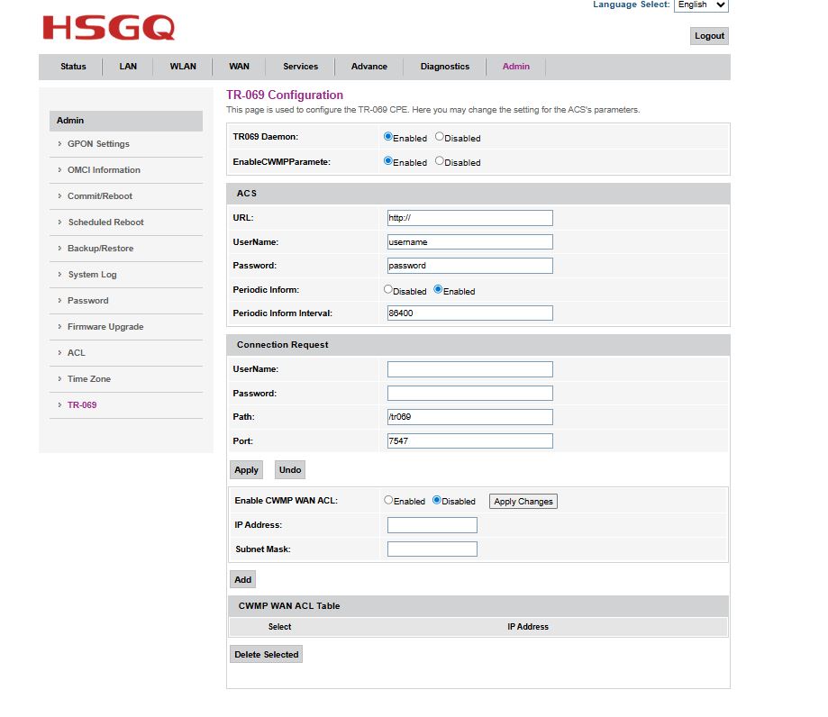The image size is (828, 717).
Task: Open the Language Select dropdown
Action: pos(700,5)
